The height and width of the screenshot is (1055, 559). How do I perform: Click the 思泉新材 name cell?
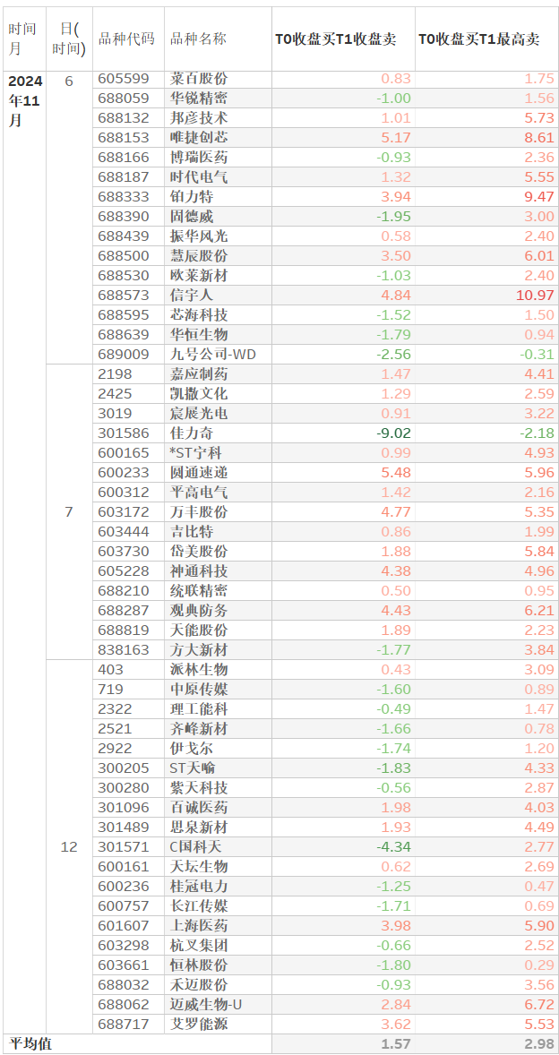point(199,828)
